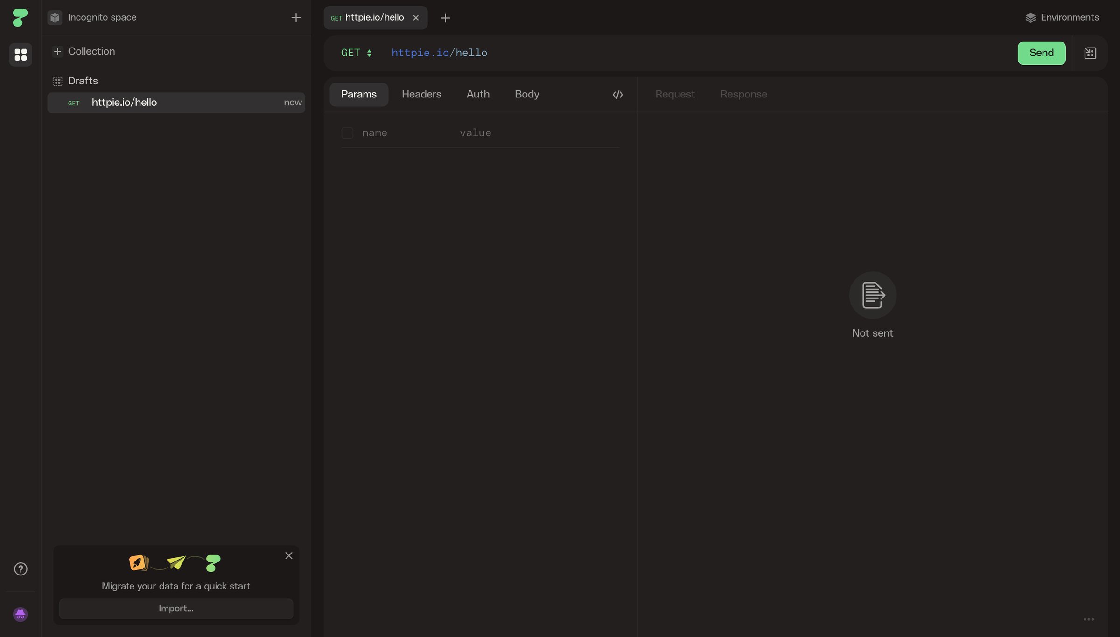Click the Incognito space cube icon
This screenshot has height=637, width=1120.
pyautogui.click(x=55, y=18)
